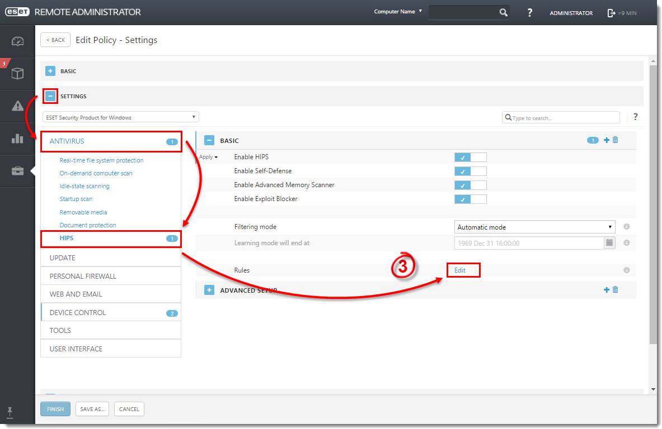Click the Type to search settings field
Viewport: 662px width, 429px height.
click(x=561, y=117)
